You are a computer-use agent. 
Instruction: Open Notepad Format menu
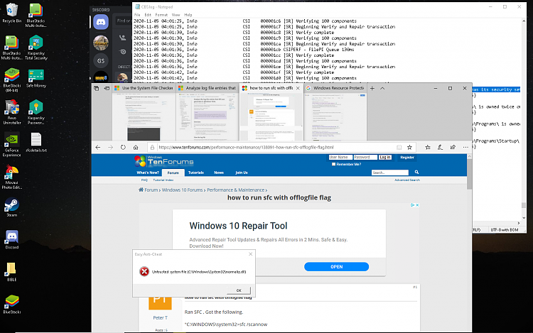161,15
